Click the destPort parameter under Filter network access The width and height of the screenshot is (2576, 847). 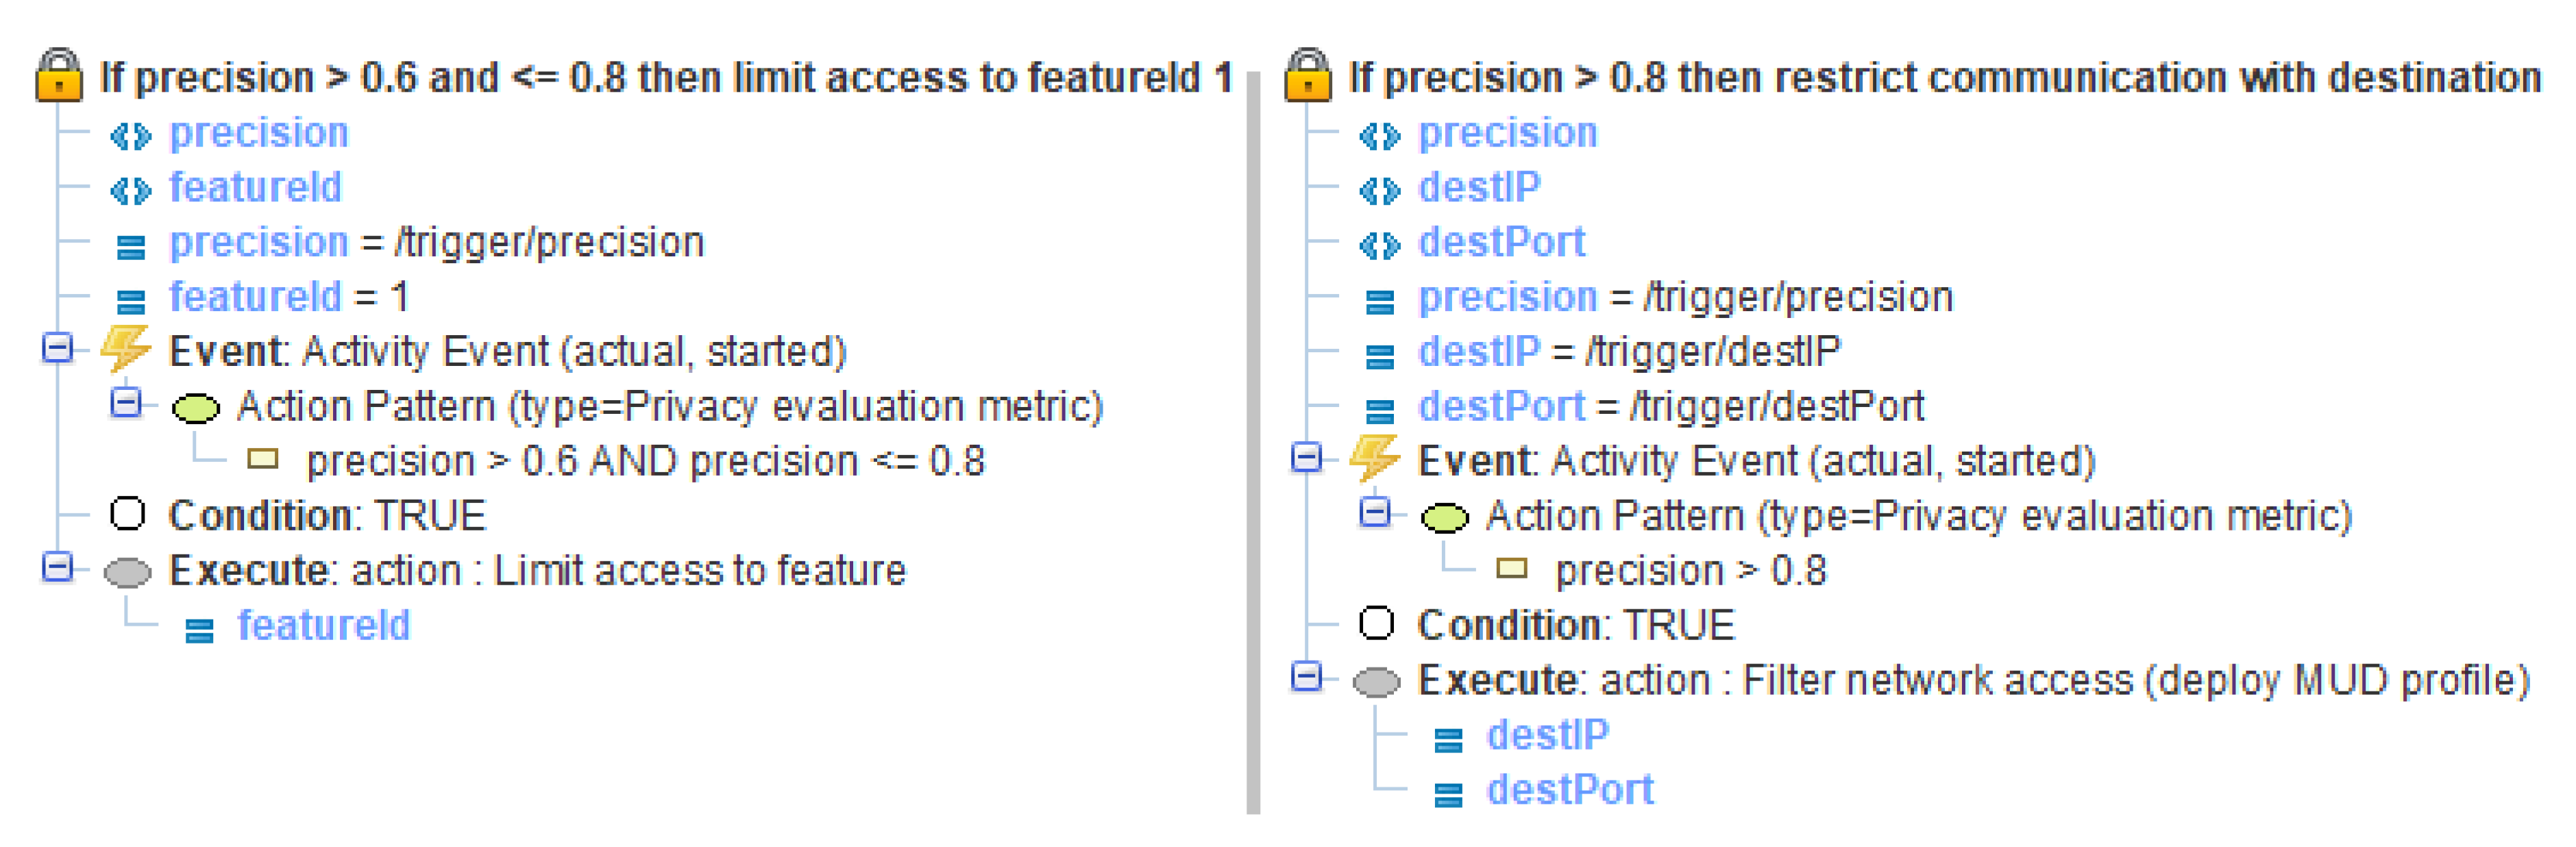pyautogui.click(x=1569, y=790)
